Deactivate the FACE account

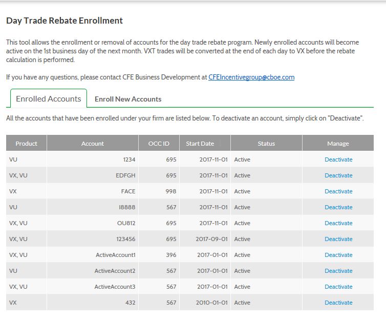coord(338,191)
